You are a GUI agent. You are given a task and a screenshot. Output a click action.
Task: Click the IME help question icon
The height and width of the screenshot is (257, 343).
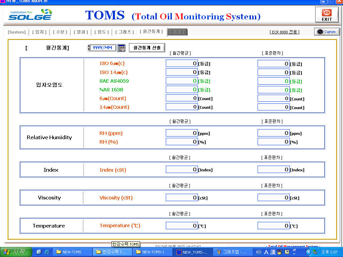[x=287, y=252]
